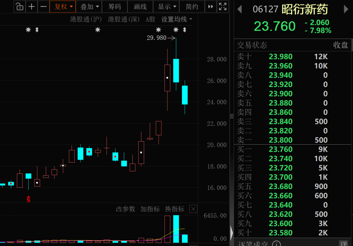
Task: Open the 设置均线 moving average dropdown
Action: click(x=177, y=19)
